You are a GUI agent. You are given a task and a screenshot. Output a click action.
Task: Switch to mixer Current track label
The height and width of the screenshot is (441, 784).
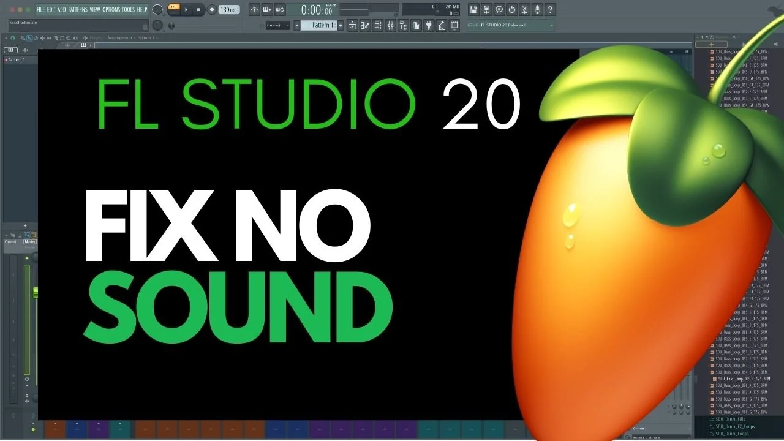[10, 241]
